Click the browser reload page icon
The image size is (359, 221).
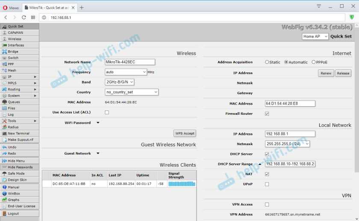click(24, 17)
